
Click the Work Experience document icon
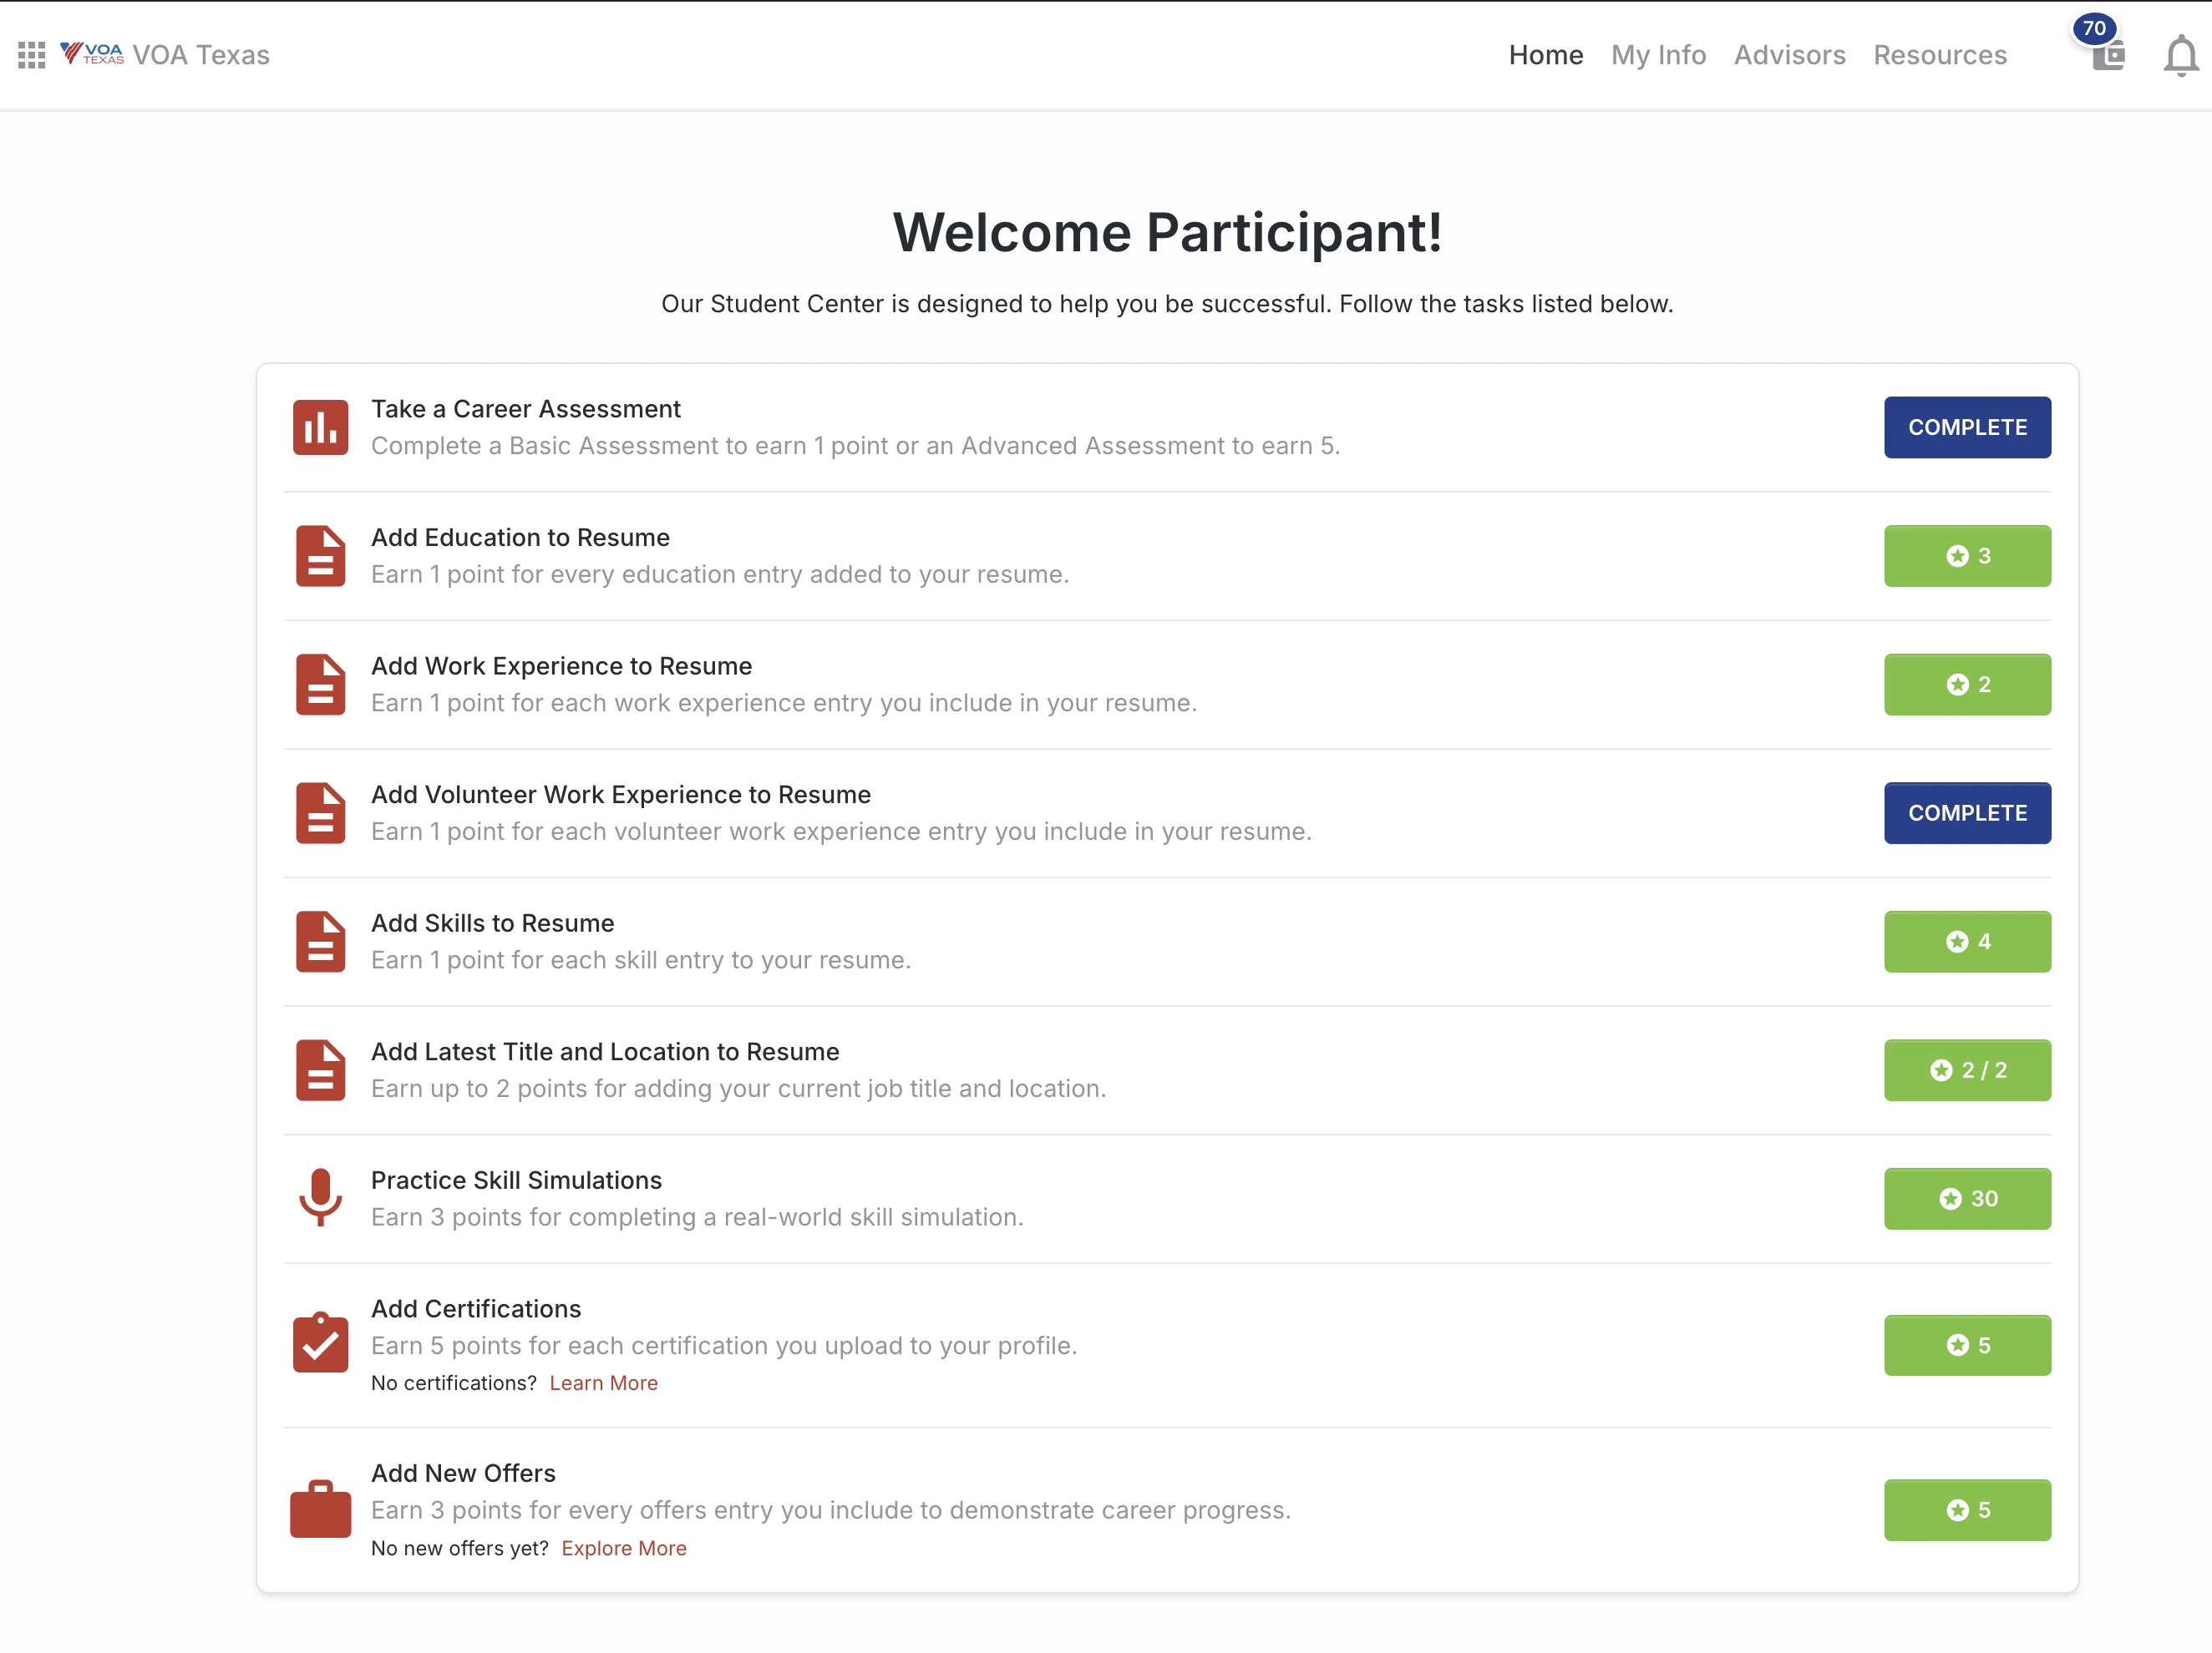[319, 684]
